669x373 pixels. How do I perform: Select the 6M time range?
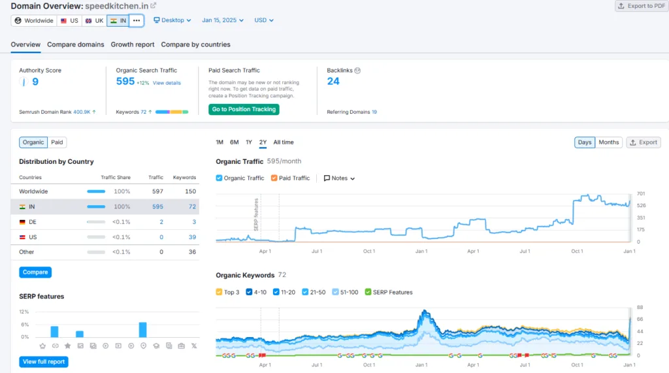pyautogui.click(x=235, y=142)
